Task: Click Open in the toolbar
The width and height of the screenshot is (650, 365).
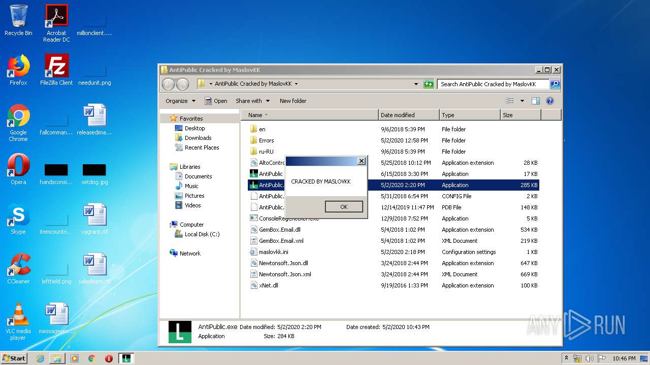Action: pyautogui.click(x=216, y=101)
